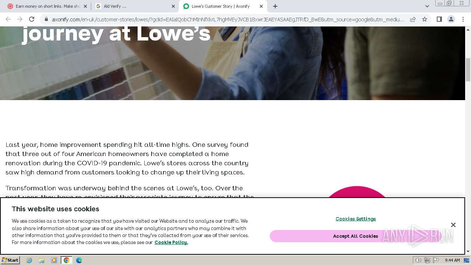This screenshot has height=265, width=471.
Task: Open Chrome's three-dot menu
Action: 463,19
